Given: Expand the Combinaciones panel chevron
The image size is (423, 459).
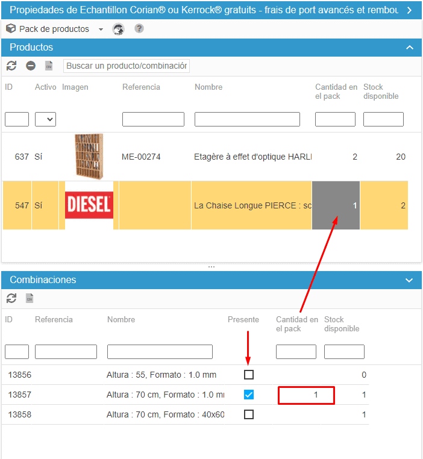Looking at the screenshot, I should tap(410, 280).
